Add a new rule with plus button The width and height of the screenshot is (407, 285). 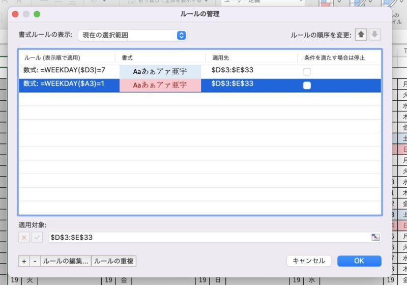24,261
